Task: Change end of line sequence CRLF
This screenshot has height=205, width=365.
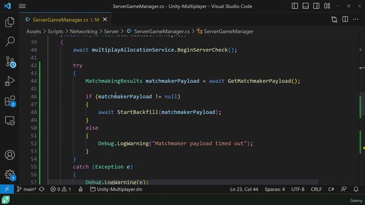Action: tap(316, 189)
